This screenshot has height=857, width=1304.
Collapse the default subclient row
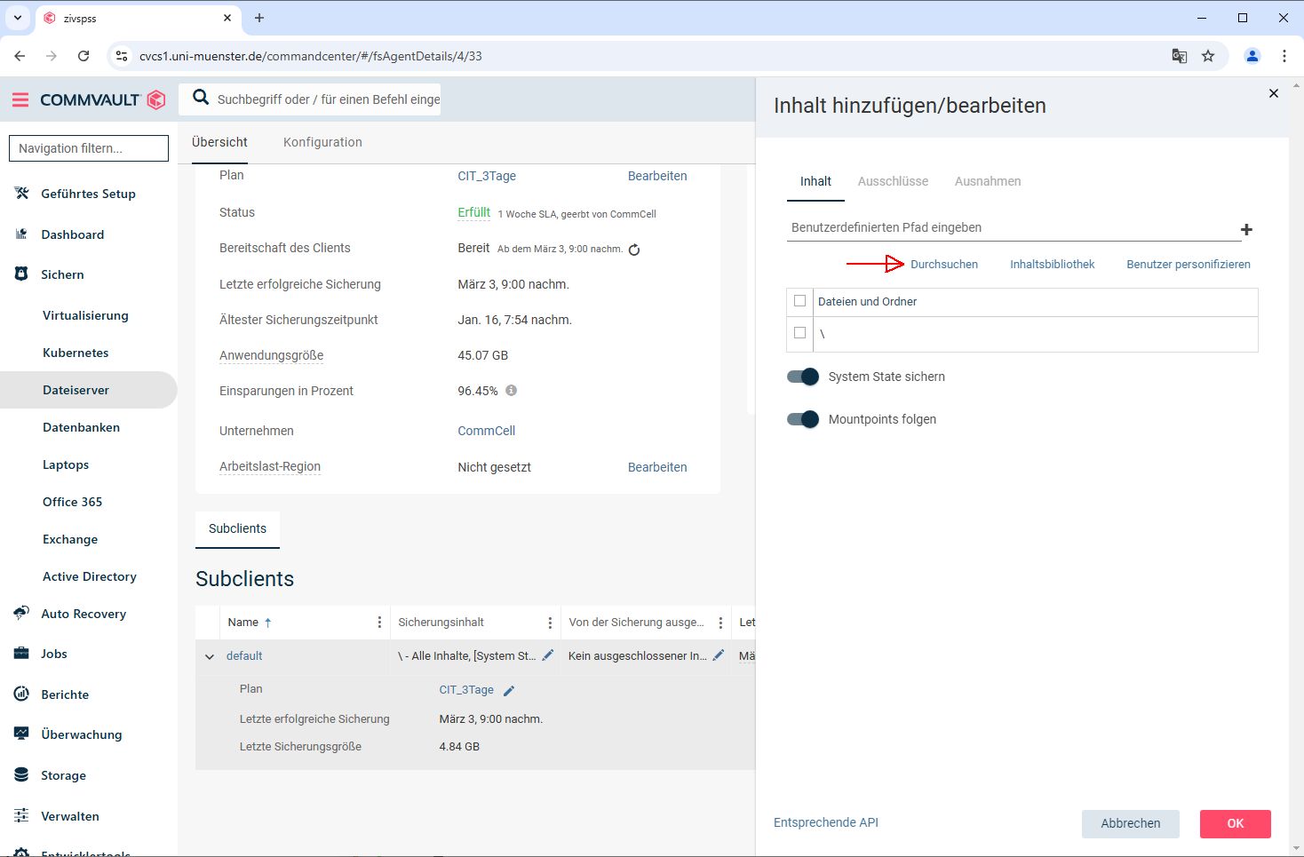pos(210,656)
